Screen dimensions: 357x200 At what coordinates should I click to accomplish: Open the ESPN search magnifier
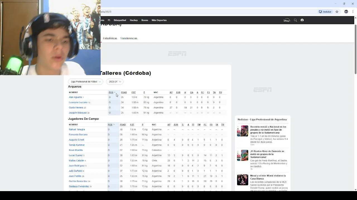tap(295, 20)
